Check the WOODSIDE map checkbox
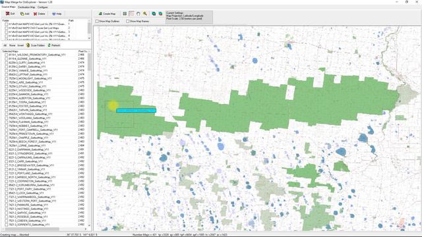This screenshot has height=237, width=422. click(6, 90)
